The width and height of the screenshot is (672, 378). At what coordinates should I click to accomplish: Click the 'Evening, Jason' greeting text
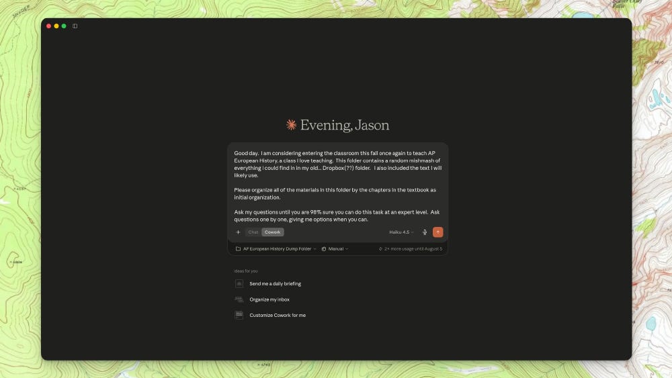click(345, 125)
